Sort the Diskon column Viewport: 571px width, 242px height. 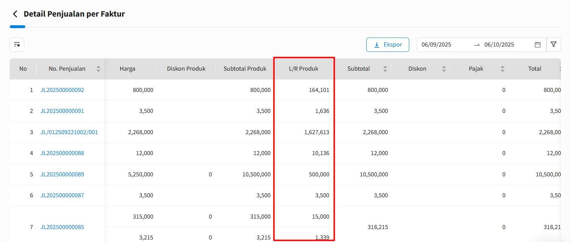[444, 69]
